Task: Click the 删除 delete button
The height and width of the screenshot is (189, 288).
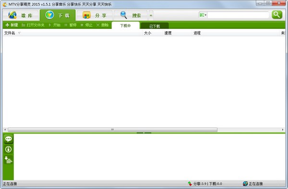Action: pyautogui.click(x=103, y=25)
